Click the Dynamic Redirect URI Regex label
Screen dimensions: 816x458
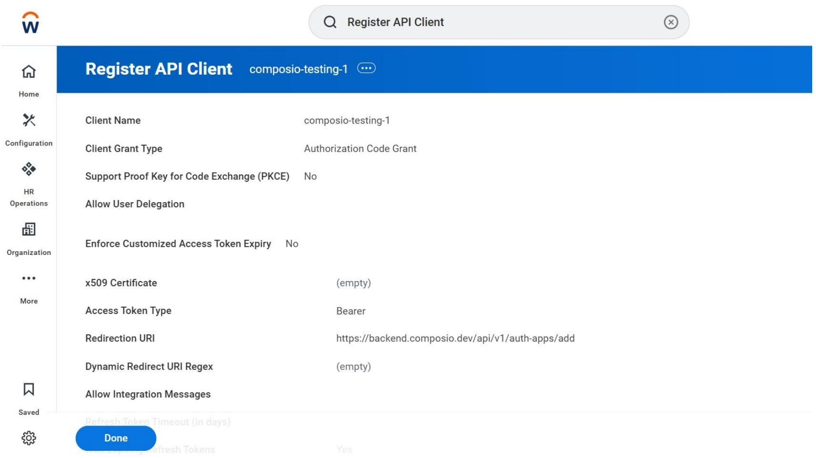149,367
